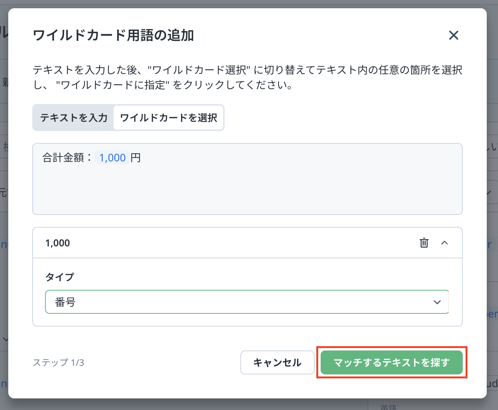Delete the 1,000 wildcard with trash icon
Image resolution: width=498 pixels, height=410 pixels.
(424, 243)
